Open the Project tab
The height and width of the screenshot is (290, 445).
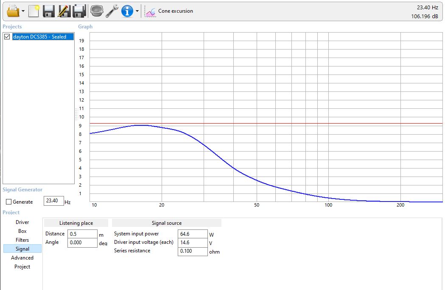[x=22, y=267]
